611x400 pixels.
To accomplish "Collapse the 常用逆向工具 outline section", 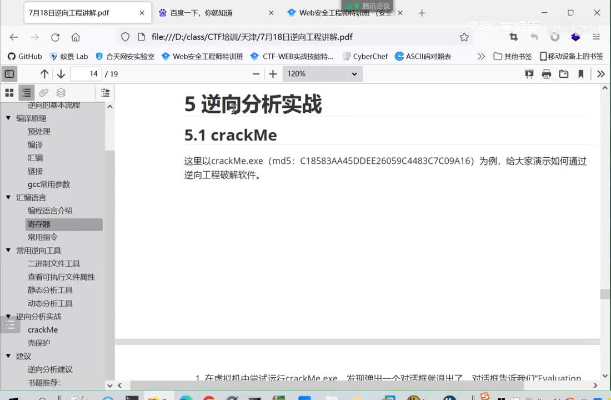I will pyautogui.click(x=8, y=250).
